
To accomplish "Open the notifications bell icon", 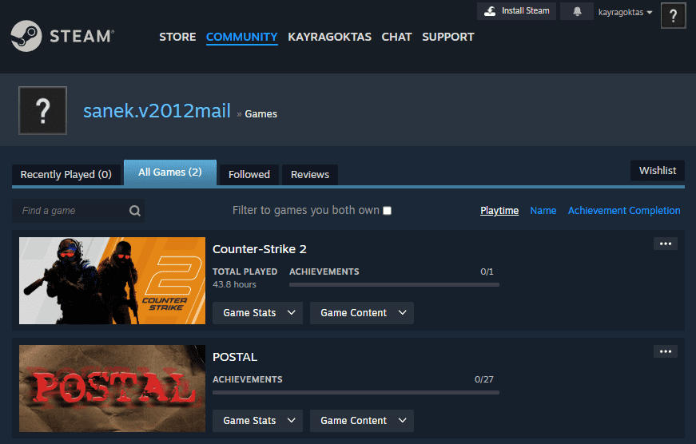I will (x=577, y=11).
